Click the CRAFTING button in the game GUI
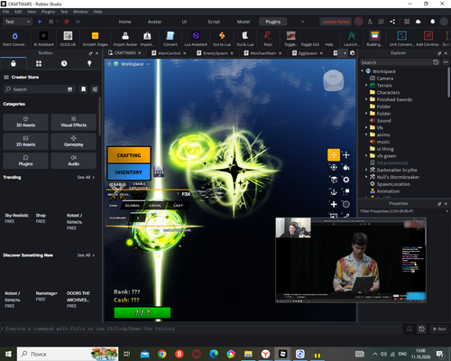Image resolution: width=451 pixels, height=361 pixels. tap(129, 155)
